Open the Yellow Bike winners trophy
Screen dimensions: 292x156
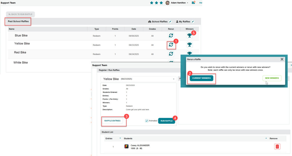tap(189, 45)
